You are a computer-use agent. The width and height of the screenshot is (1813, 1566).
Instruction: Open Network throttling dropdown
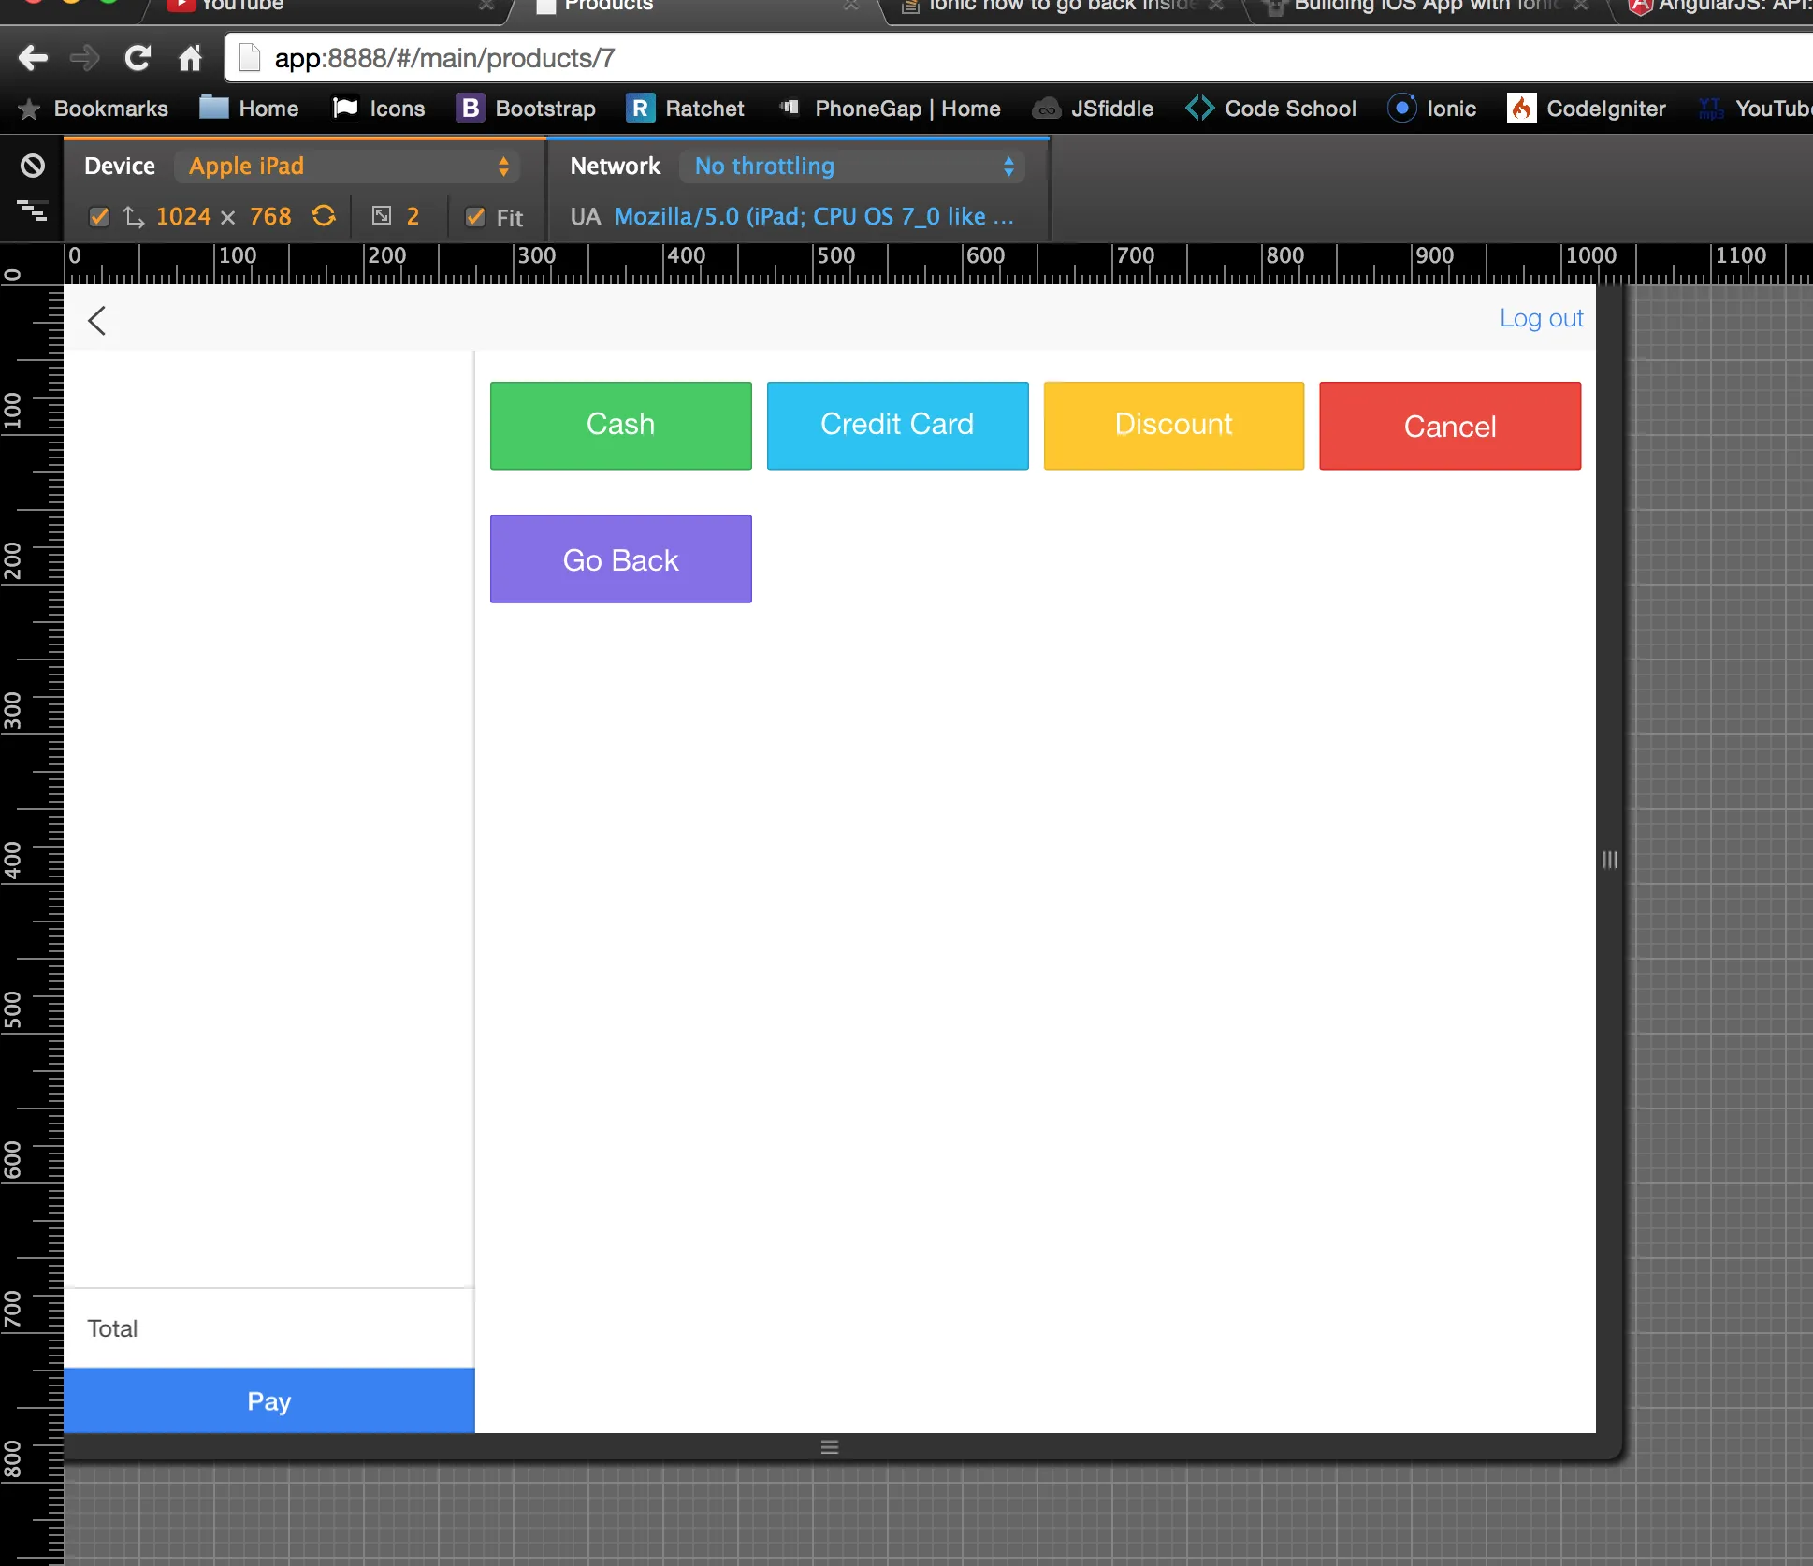(x=852, y=167)
